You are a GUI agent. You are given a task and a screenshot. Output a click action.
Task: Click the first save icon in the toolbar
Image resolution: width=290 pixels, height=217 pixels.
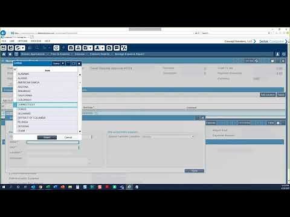[x=4, y=48]
